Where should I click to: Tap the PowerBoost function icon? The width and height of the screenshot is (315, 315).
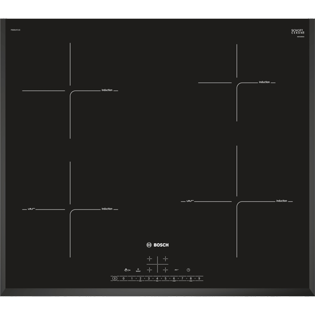pos(138,269)
